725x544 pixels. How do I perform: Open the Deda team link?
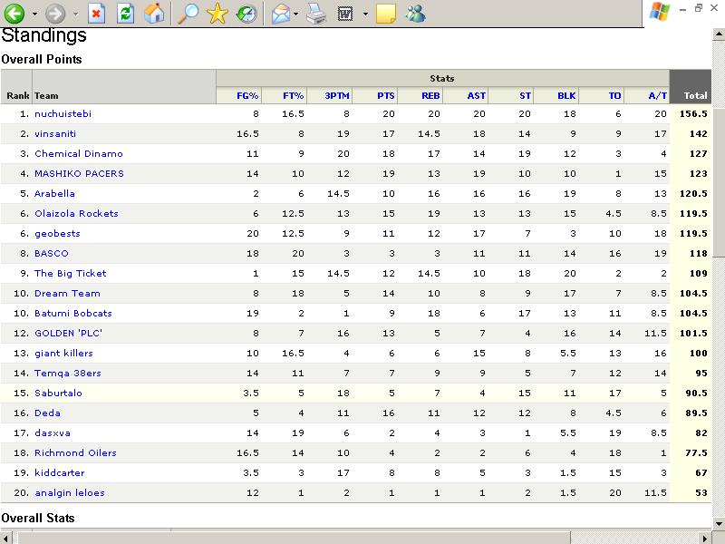pyautogui.click(x=47, y=413)
